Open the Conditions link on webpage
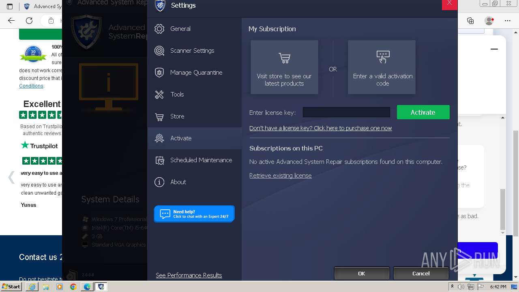 [x=31, y=86]
